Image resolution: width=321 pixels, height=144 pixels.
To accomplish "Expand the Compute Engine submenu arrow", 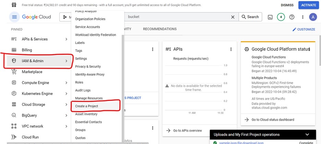I will click(x=66, y=83).
